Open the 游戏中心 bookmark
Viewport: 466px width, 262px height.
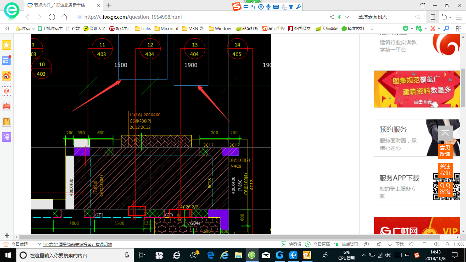pyautogui.click(x=120, y=29)
